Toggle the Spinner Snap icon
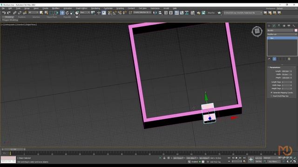 click(x=125, y=13)
